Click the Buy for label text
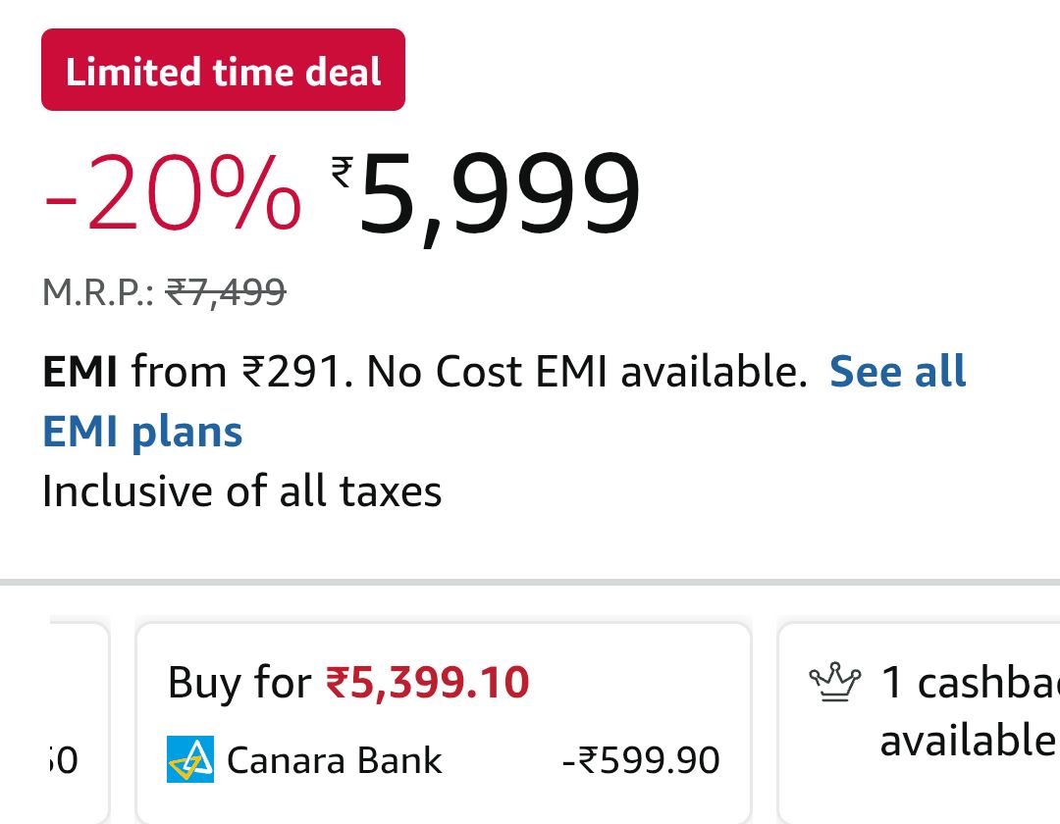This screenshot has height=824, width=1060. click(x=239, y=682)
